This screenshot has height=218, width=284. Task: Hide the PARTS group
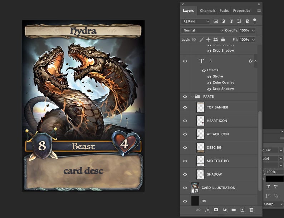[185, 97]
